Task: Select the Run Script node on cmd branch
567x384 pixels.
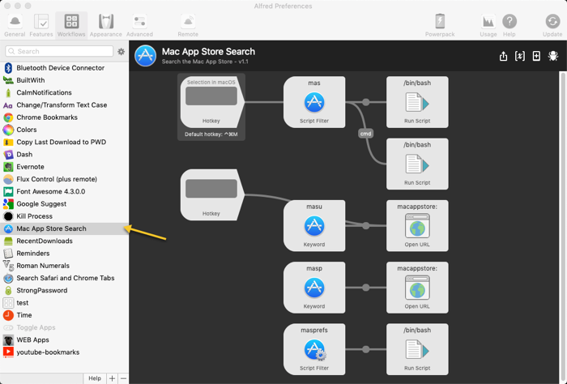Action: 417,164
